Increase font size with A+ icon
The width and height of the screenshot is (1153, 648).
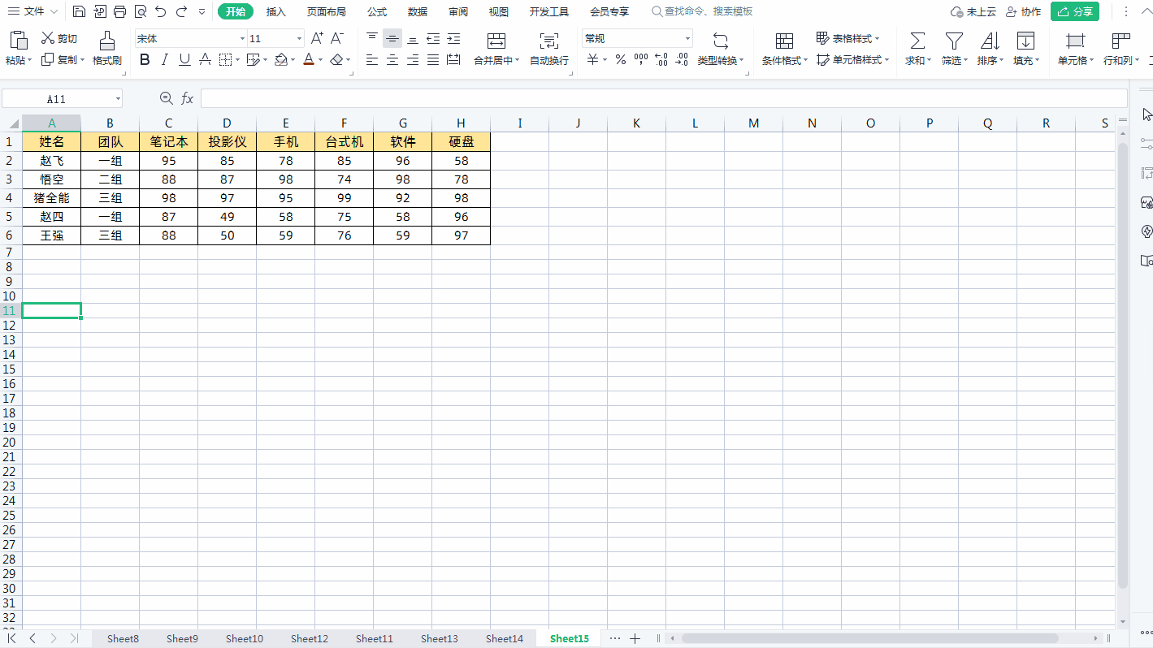(x=318, y=38)
